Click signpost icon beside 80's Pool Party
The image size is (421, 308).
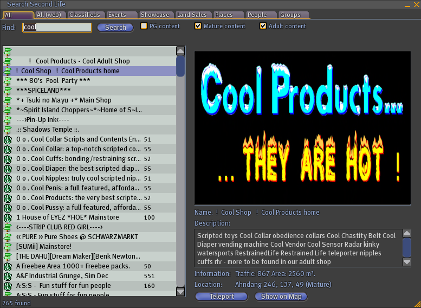click(8, 81)
